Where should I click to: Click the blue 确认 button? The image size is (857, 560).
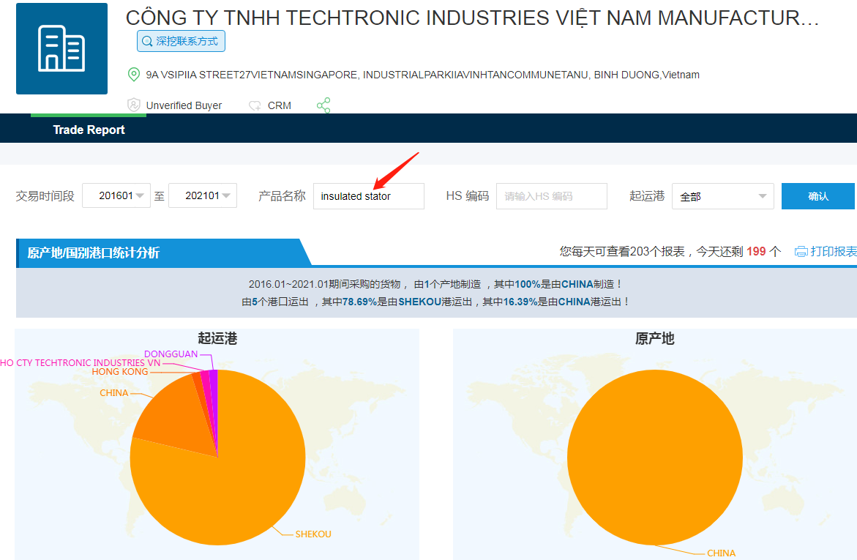(x=817, y=195)
